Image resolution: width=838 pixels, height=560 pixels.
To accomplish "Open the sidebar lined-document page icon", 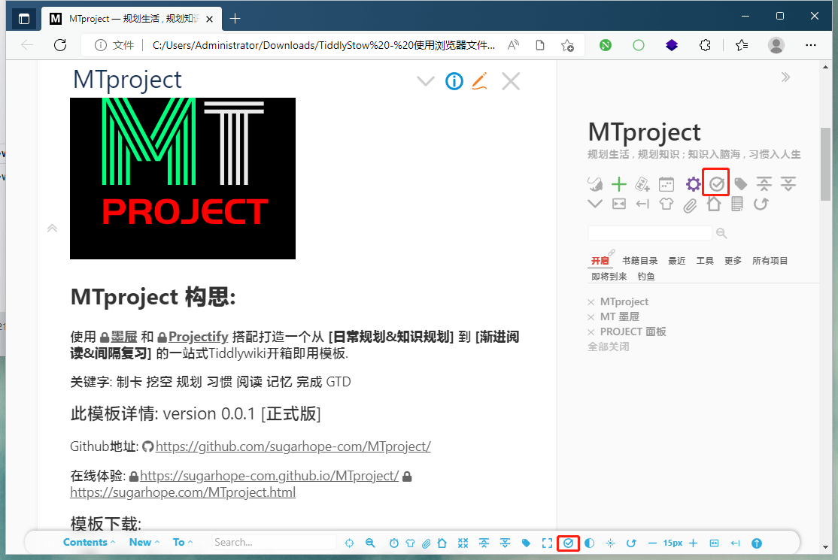I will tap(737, 204).
